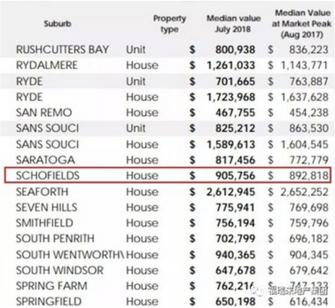Click the Suburb column header
The height and width of the screenshot is (308, 335).
coord(57,23)
